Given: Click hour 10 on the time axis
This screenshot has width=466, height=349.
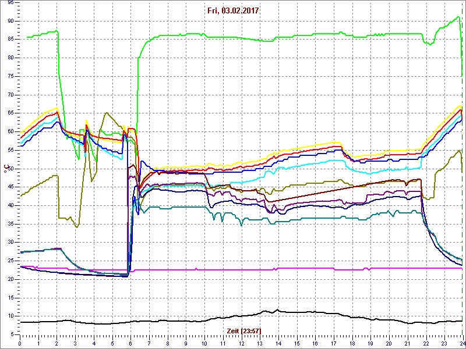Looking at the screenshot, I should coord(204,343).
